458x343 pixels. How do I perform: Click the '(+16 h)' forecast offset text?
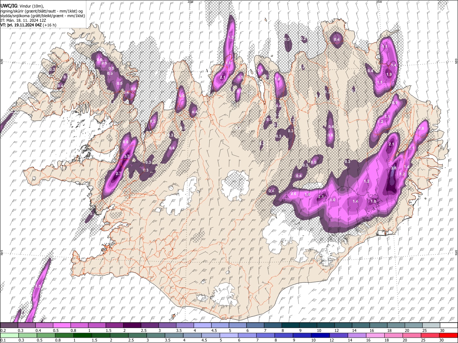pyautogui.click(x=49, y=25)
